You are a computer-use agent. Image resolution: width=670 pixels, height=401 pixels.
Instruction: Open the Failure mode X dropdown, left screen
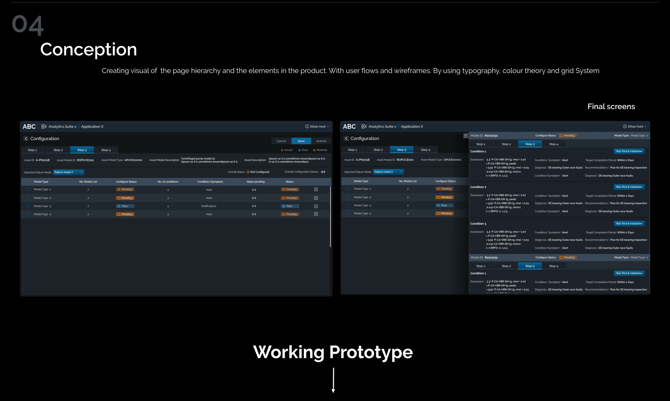pos(69,172)
